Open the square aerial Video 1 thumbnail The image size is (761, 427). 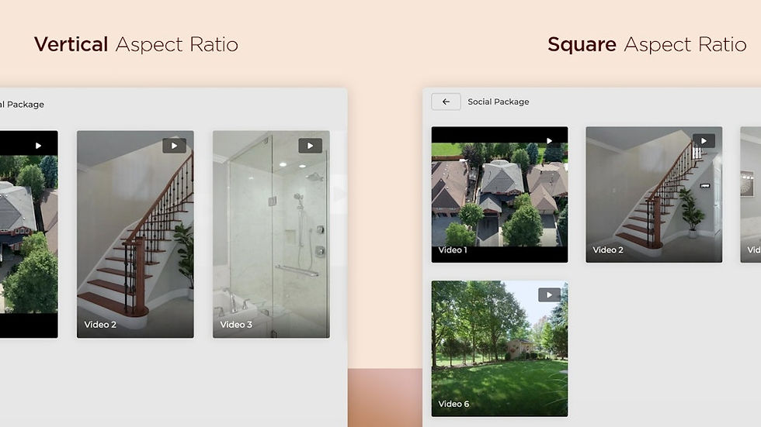499,195
